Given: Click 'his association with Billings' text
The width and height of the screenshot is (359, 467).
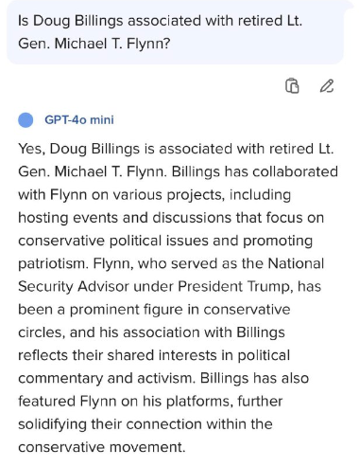Looking at the screenshot, I should (x=192, y=332).
